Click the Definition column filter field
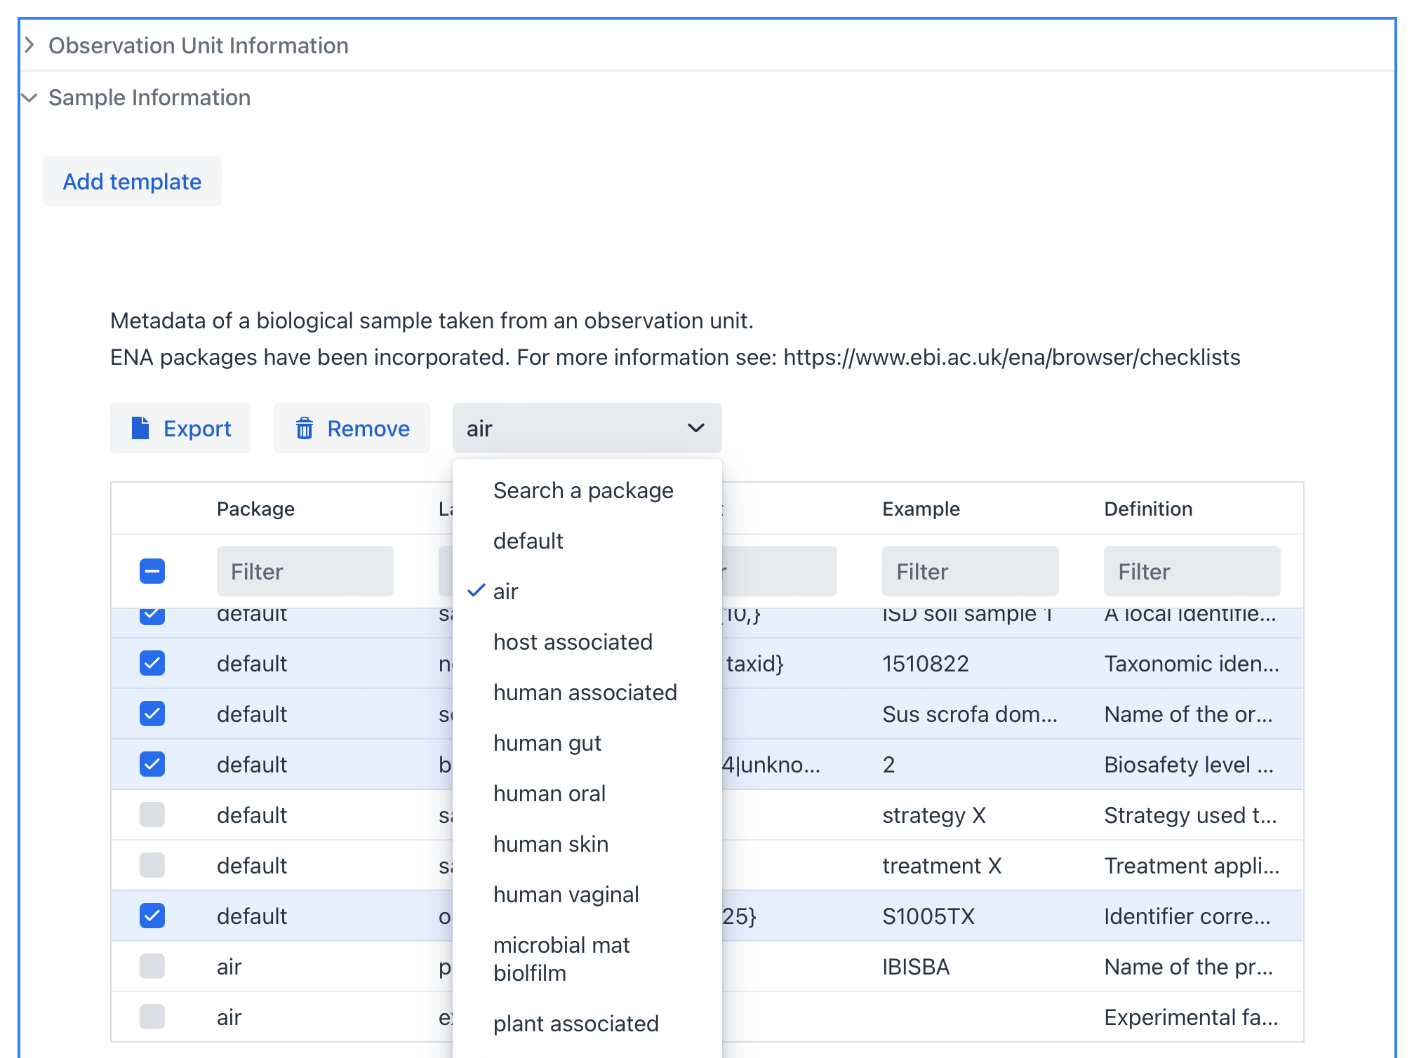Image resolution: width=1426 pixels, height=1058 pixels. click(x=1192, y=571)
